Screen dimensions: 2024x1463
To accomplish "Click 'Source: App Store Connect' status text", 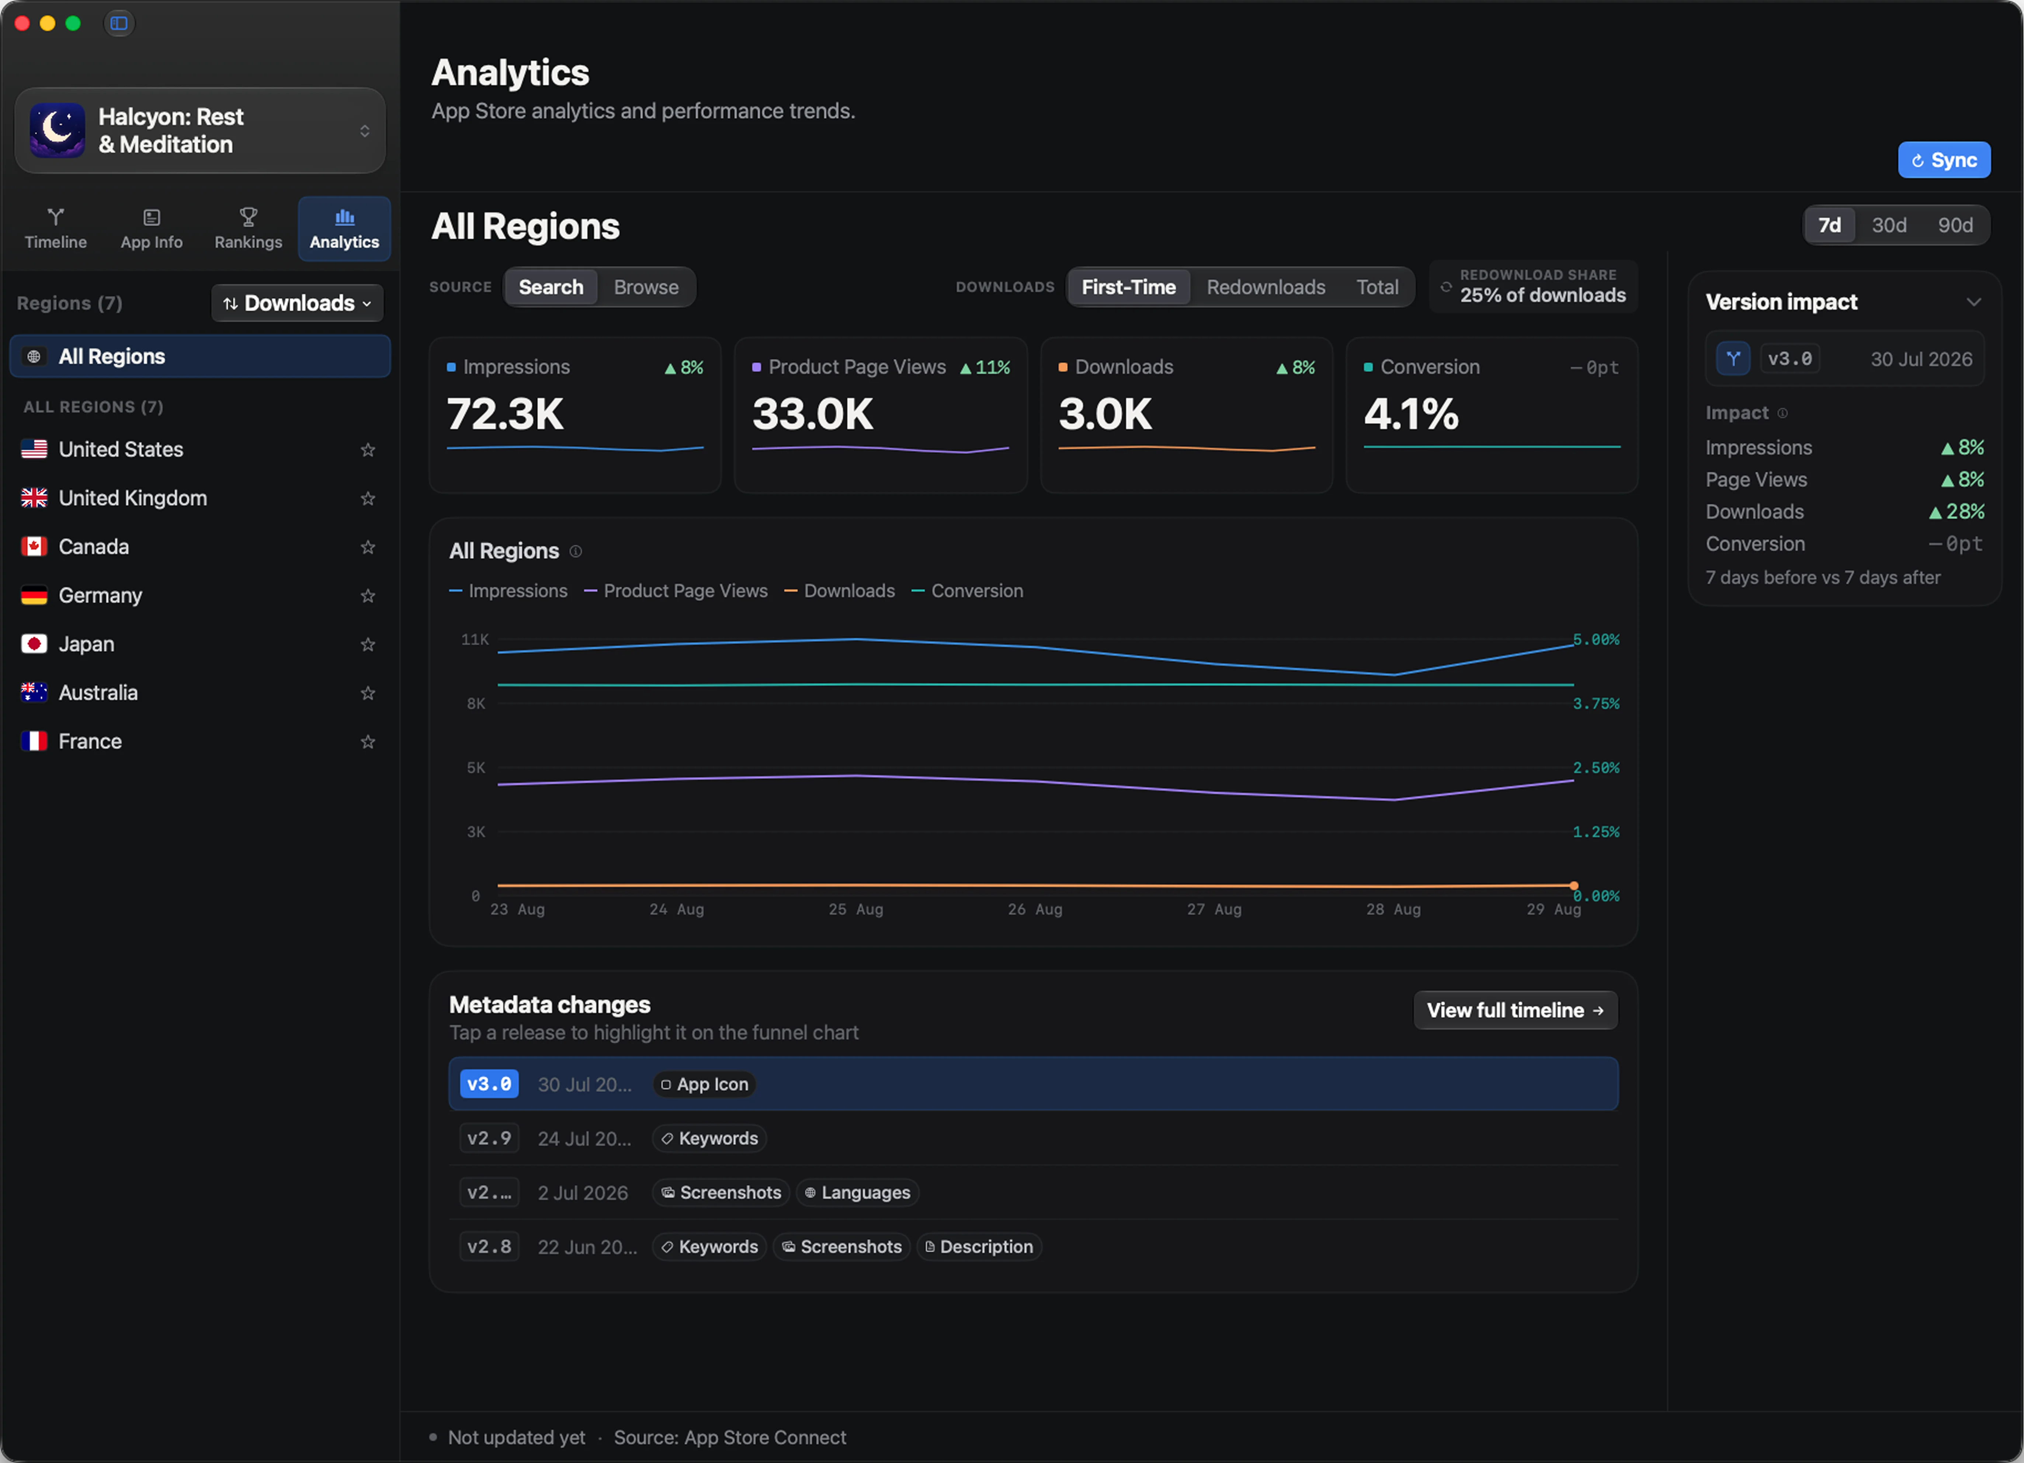I will [x=730, y=1438].
